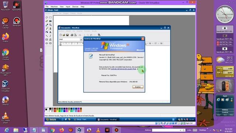Open Recycle Bin desktop icon
This screenshot has height=133, width=236.
click(x=6, y=6)
